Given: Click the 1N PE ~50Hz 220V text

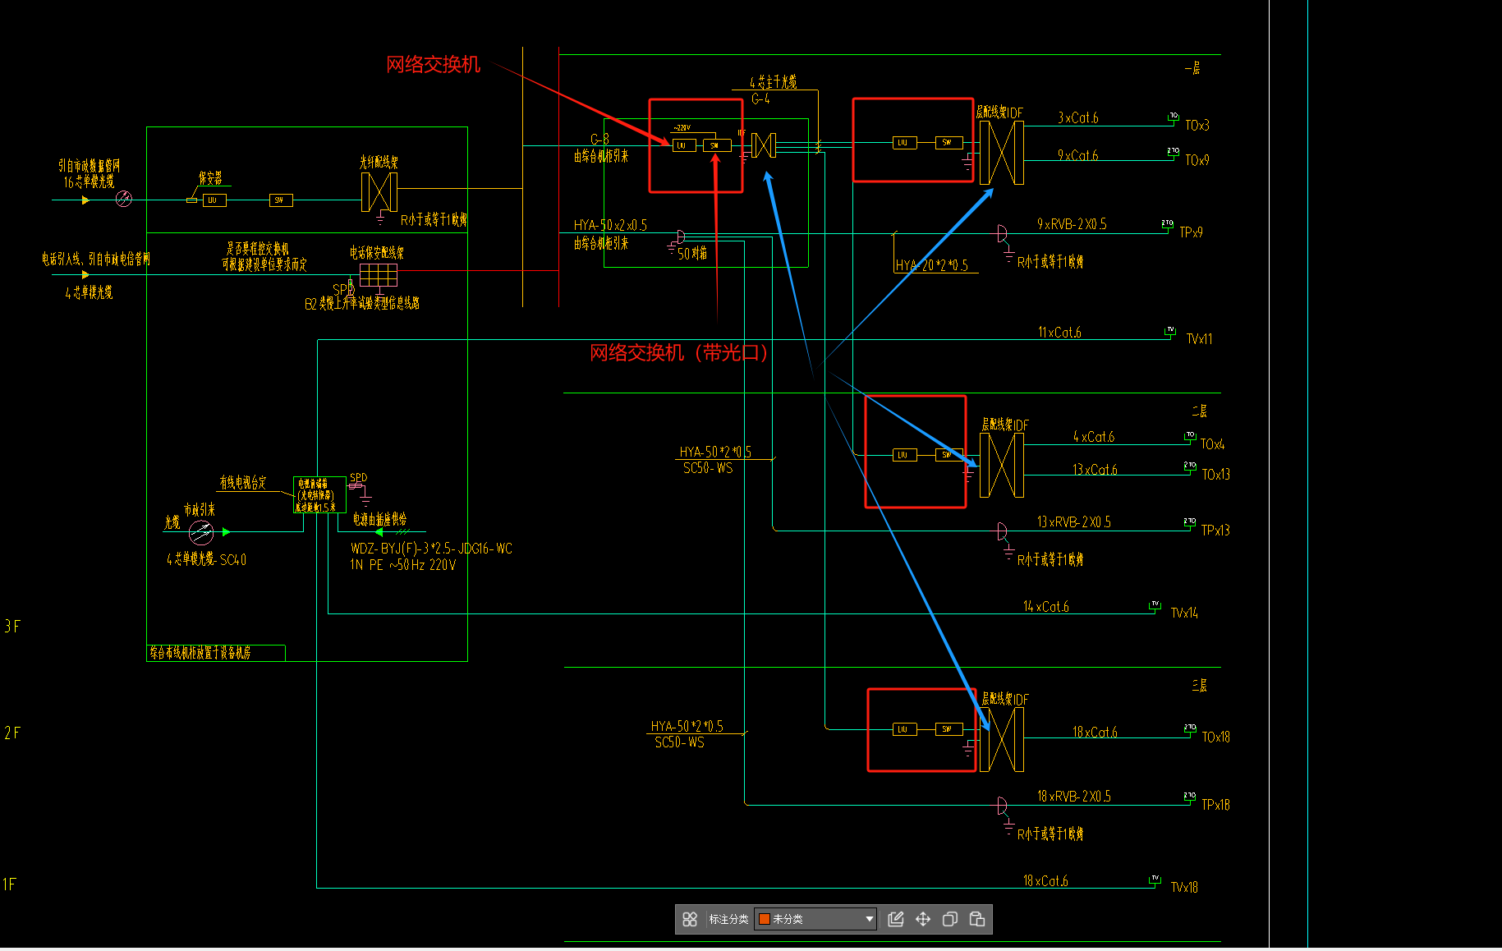Looking at the screenshot, I should [x=402, y=565].
